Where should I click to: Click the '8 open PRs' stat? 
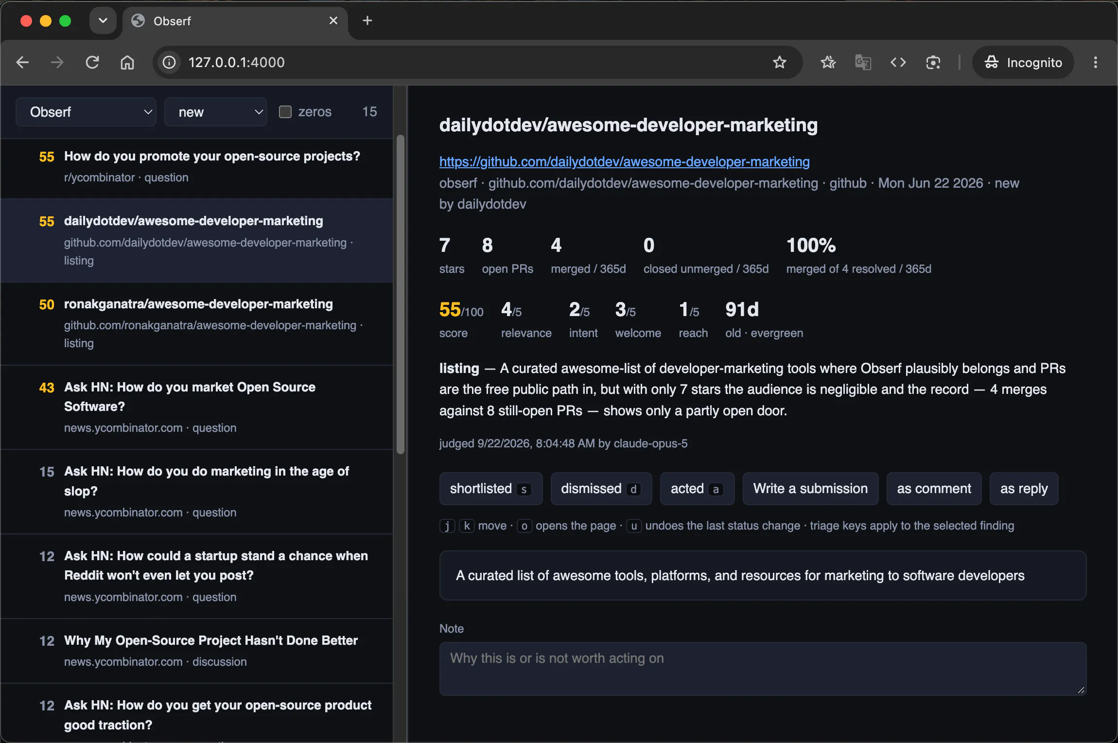pyautogui.click(x=507, y=256)
